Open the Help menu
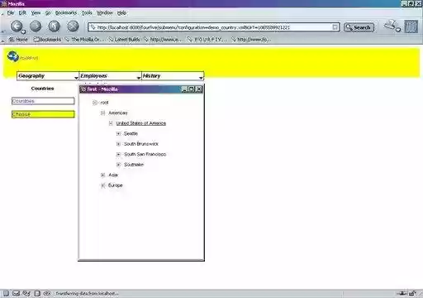423x298 pixels. coord(121,12)
